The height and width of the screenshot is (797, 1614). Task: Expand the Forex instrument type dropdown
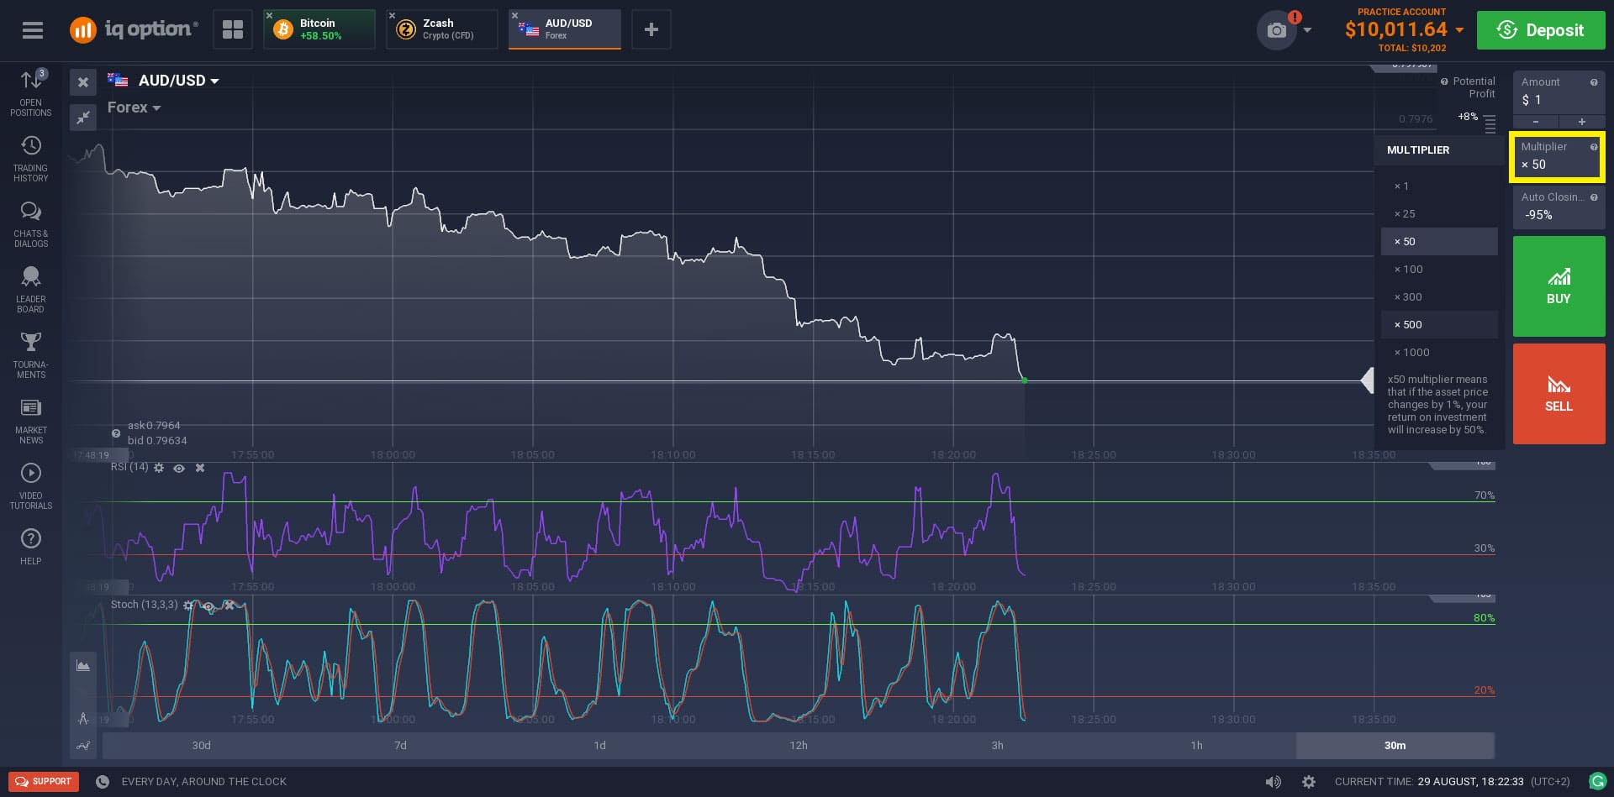click(x=134, y=107)
